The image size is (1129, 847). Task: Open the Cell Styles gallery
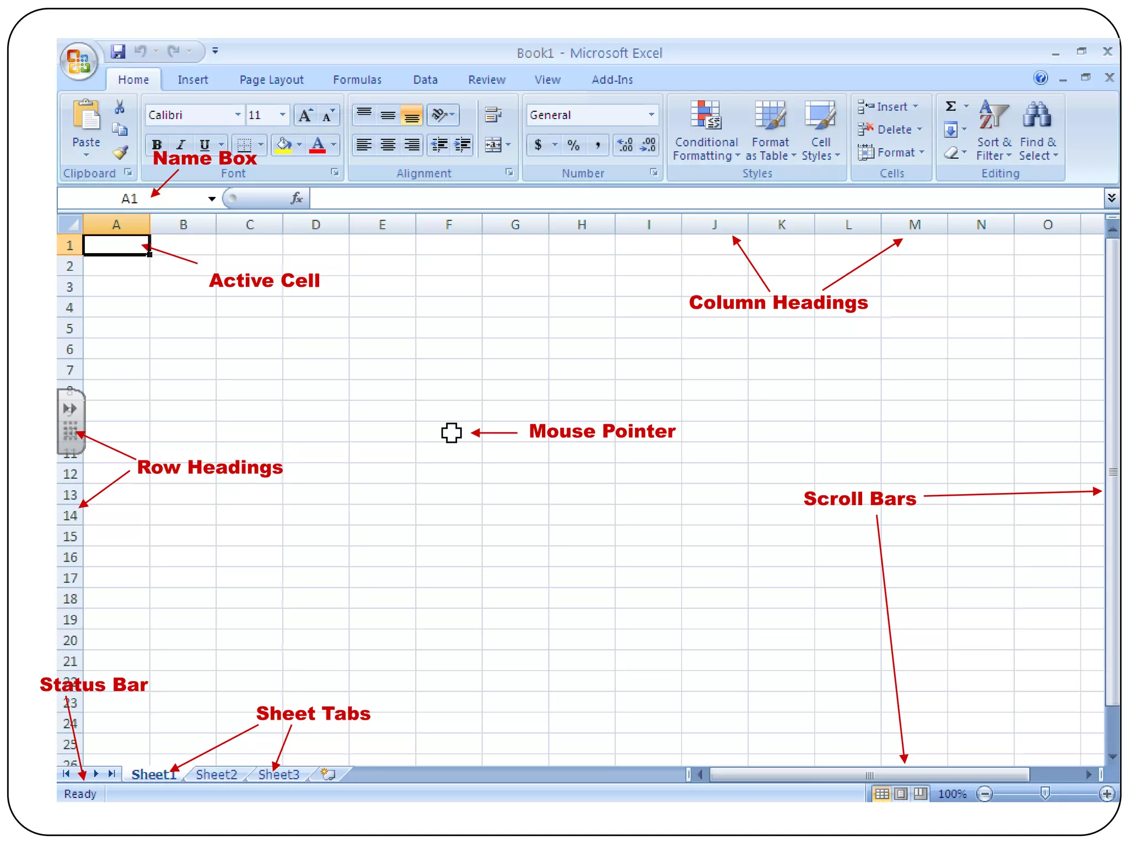820,131
